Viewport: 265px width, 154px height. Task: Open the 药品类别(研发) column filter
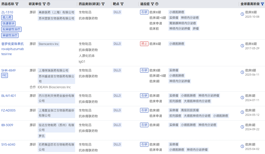103,4
